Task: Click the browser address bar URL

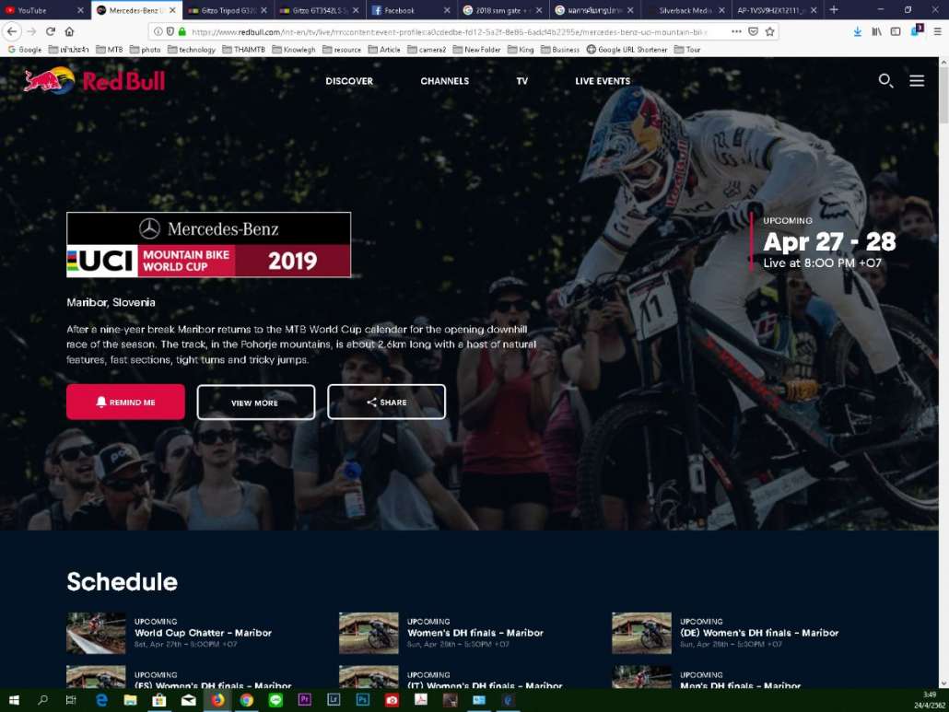Action: tap(448, 31)
